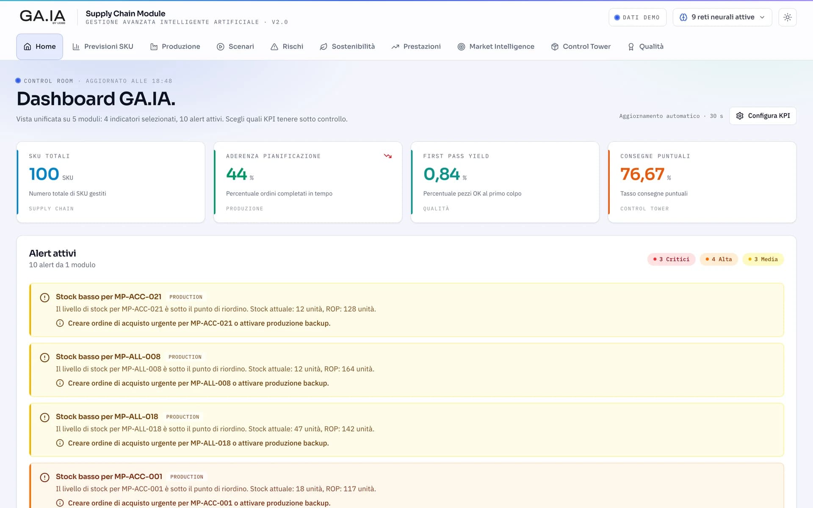Click the brain icon beside reti neurali
This screenshot has height=508, width=813.
[683, 17]
